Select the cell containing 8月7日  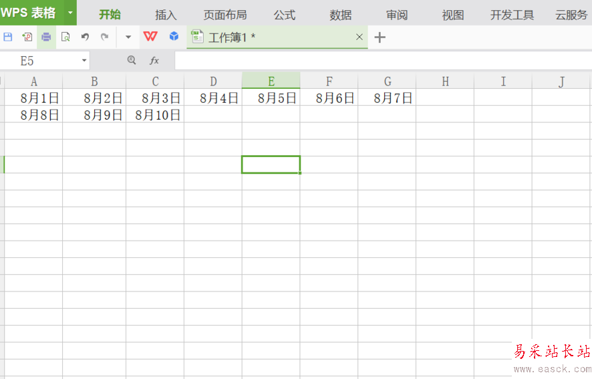(388, 98)
